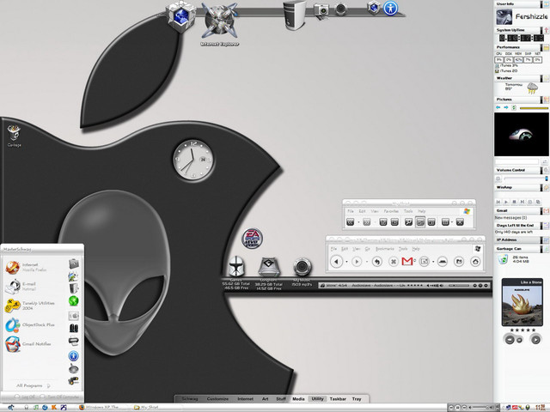The height and width of the screenshot is (412, 550).
Task: Click the next track button under the album art
Action: point(535,339)
